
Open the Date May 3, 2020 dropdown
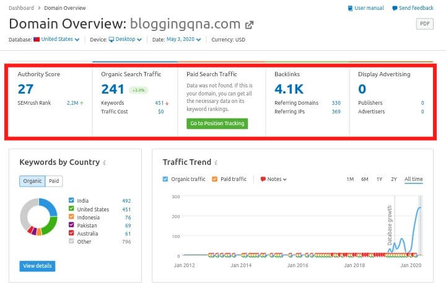(183, 39)
